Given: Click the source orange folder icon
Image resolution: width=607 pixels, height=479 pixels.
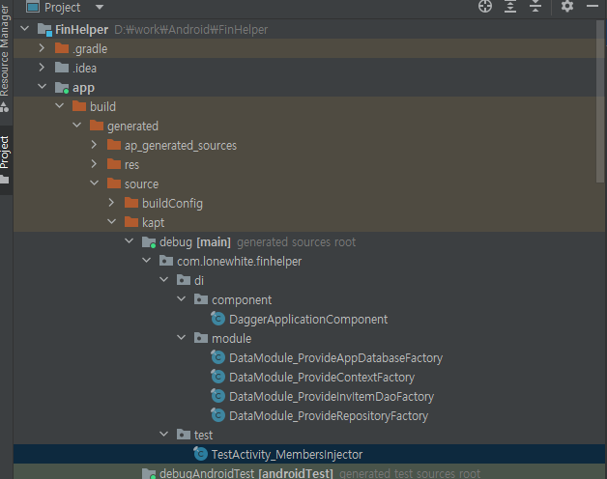Looking at the screenshot, I should pyautogui.click(x=114, y=183).
